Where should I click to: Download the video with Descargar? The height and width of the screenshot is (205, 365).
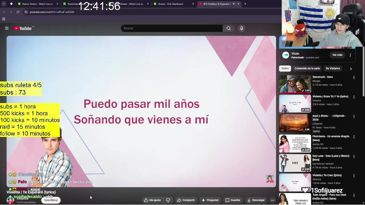pos(256,200)
